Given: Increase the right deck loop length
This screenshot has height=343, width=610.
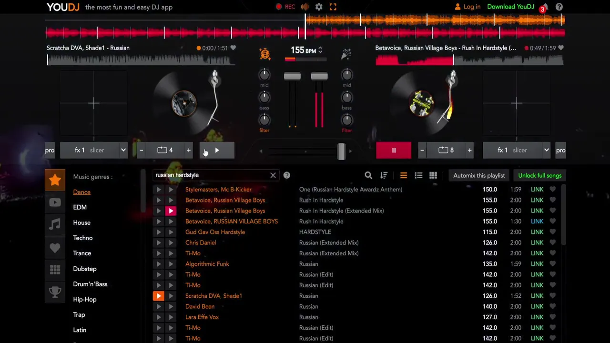Looking at the screenshot, I should [x=469, y=150].
